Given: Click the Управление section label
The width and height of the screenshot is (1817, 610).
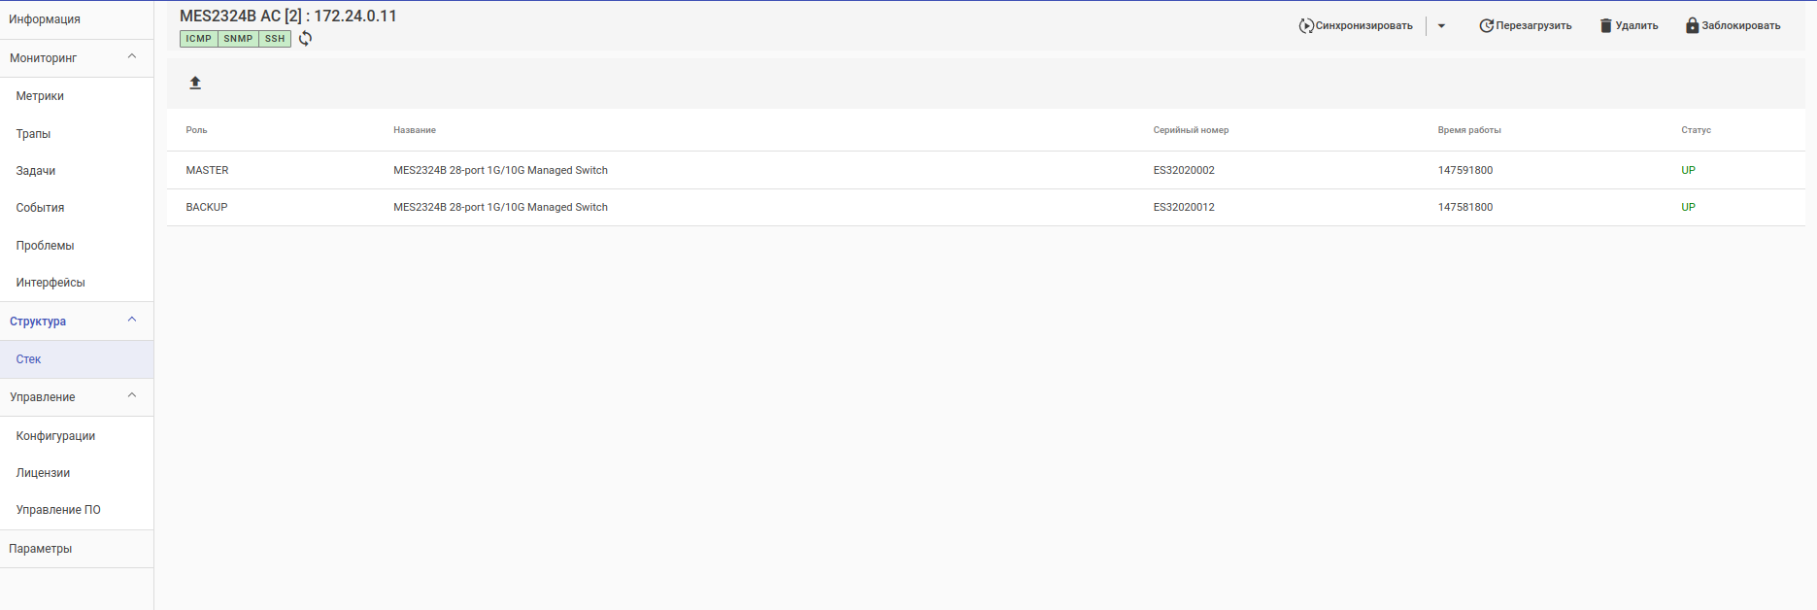Looking at the screenshot, I should point(43,397).
